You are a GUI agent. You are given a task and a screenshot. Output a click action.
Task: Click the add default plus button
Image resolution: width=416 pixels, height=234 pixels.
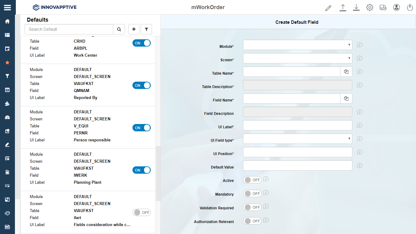(x=134, y=29)
